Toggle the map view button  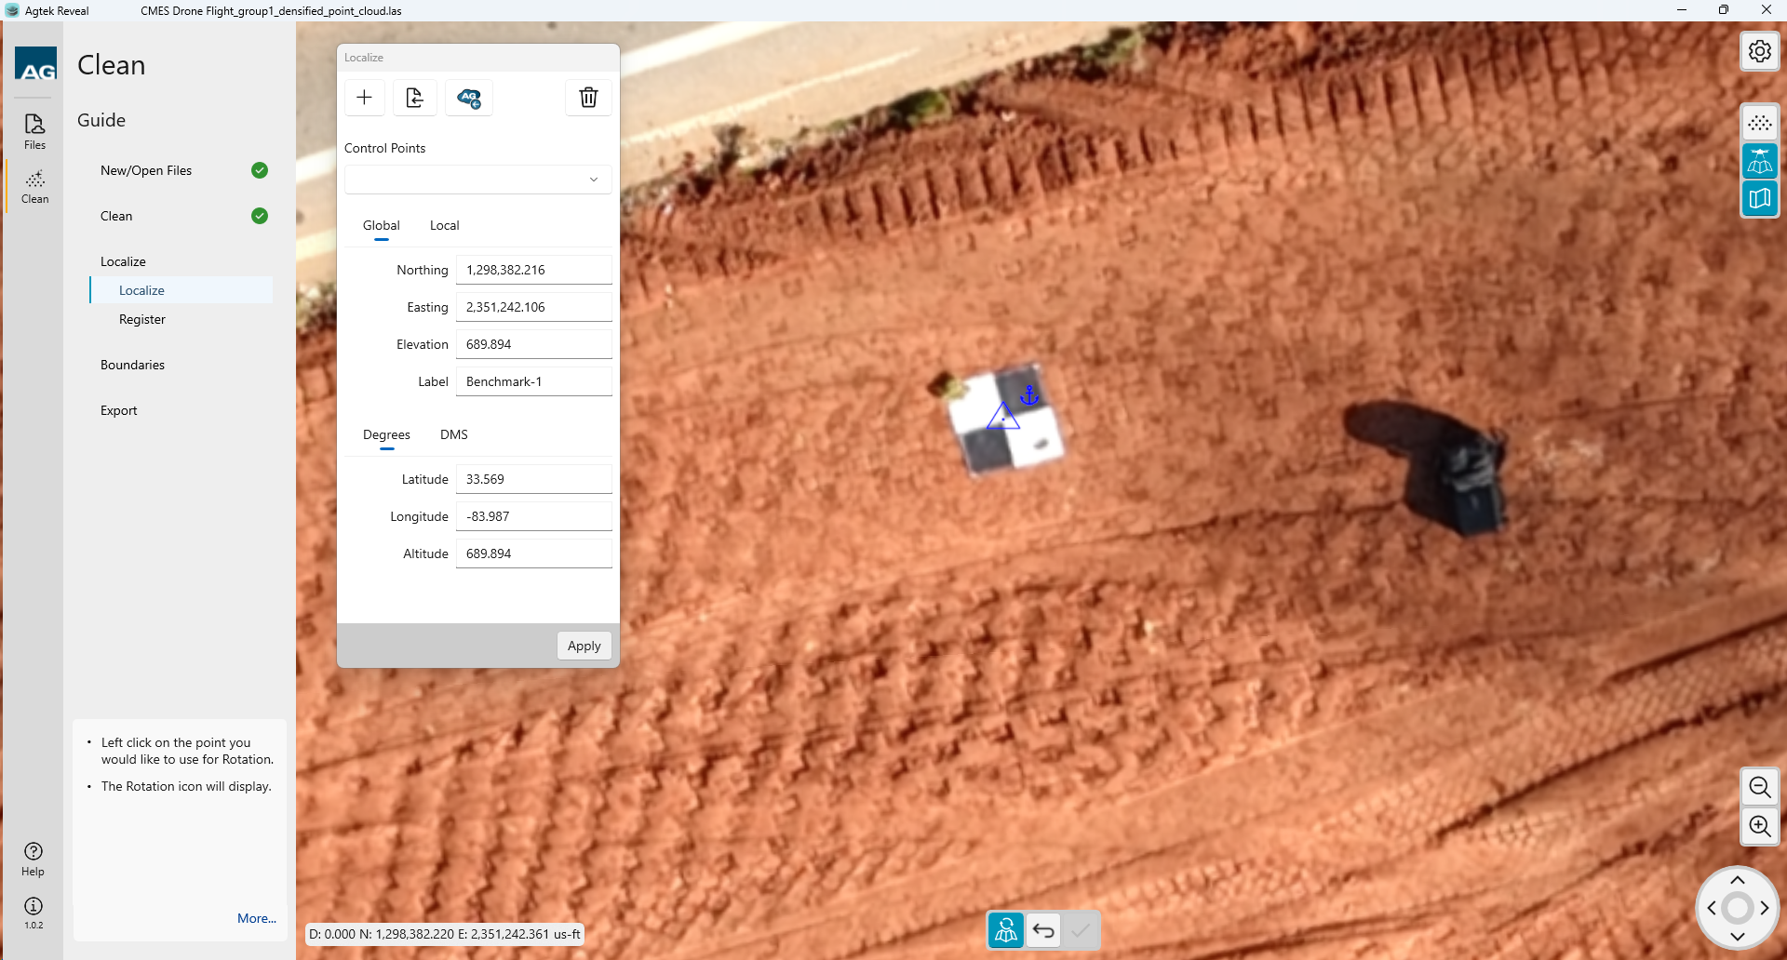(x=1759, y=199)
